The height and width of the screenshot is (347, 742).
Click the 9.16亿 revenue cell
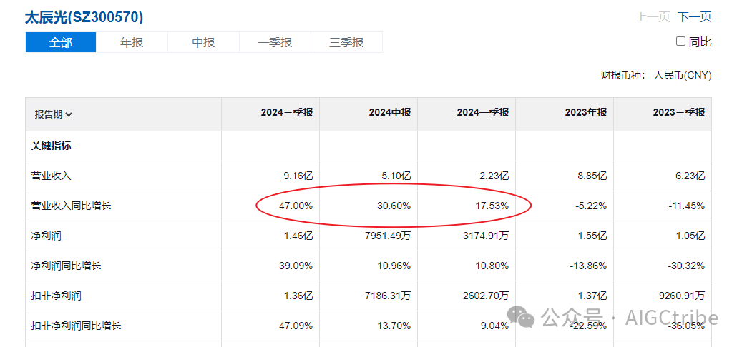pyautogui.click(x=298, y=176)
